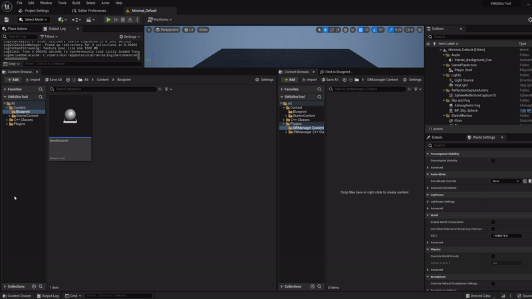This screenshot has width=532, height=299.
Task: Click the pin column icon in Outliner header
Action: 434,44
